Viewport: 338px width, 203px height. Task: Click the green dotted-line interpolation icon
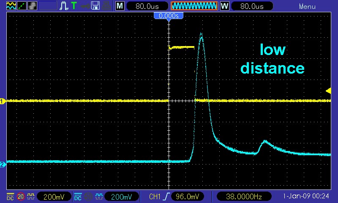point(22,6)
